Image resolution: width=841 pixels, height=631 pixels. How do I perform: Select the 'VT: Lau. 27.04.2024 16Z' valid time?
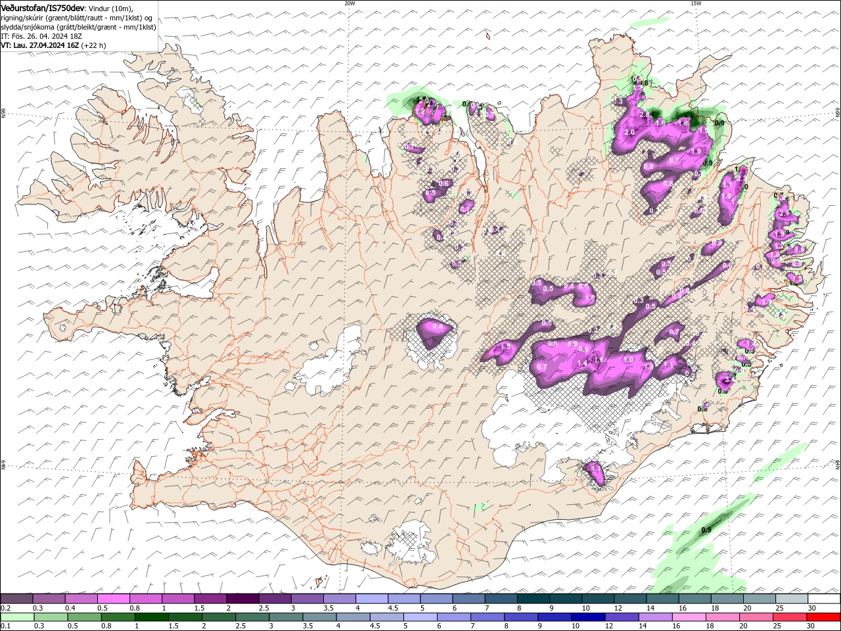tap(40, 45)
